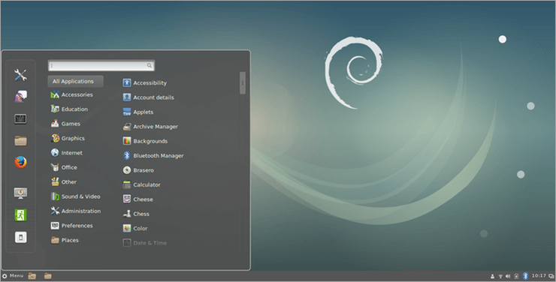Open System Settings from favorites sidebar
The height and width of the screenshot is (282, 556).
coord(20,75)
